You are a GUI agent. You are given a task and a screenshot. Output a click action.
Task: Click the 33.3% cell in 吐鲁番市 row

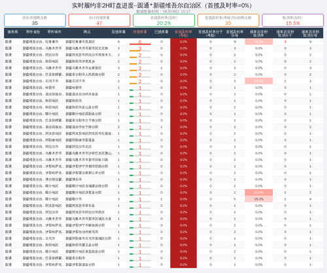tap(259, 42)
